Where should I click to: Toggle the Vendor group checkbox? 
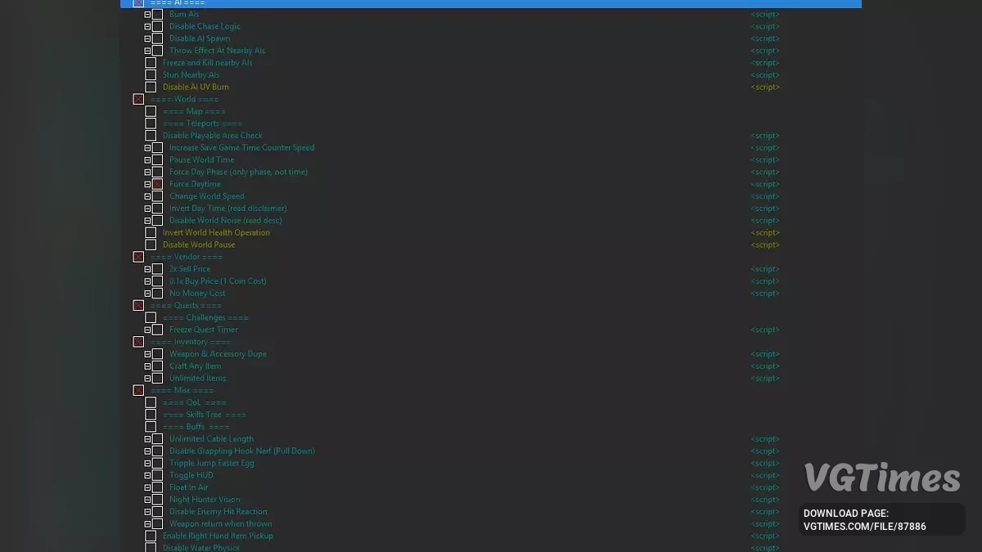click(138, 257)
